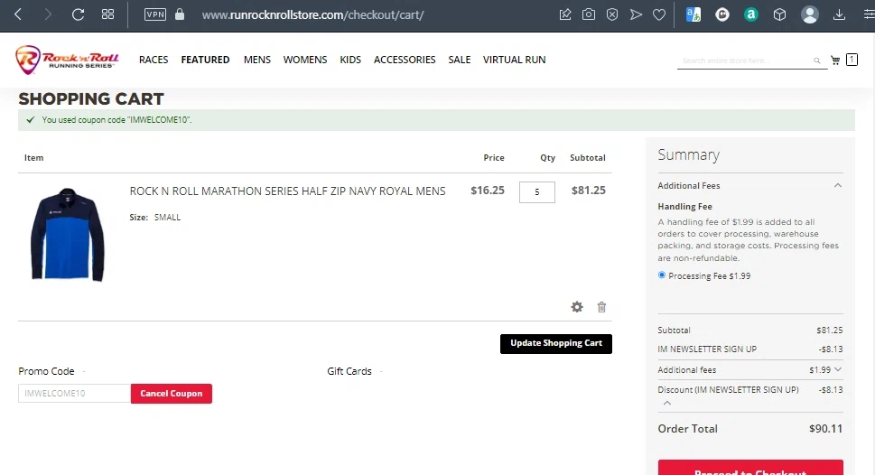Remove the item with the trash icon
This screenshot has width=875, height=475.
601,307
